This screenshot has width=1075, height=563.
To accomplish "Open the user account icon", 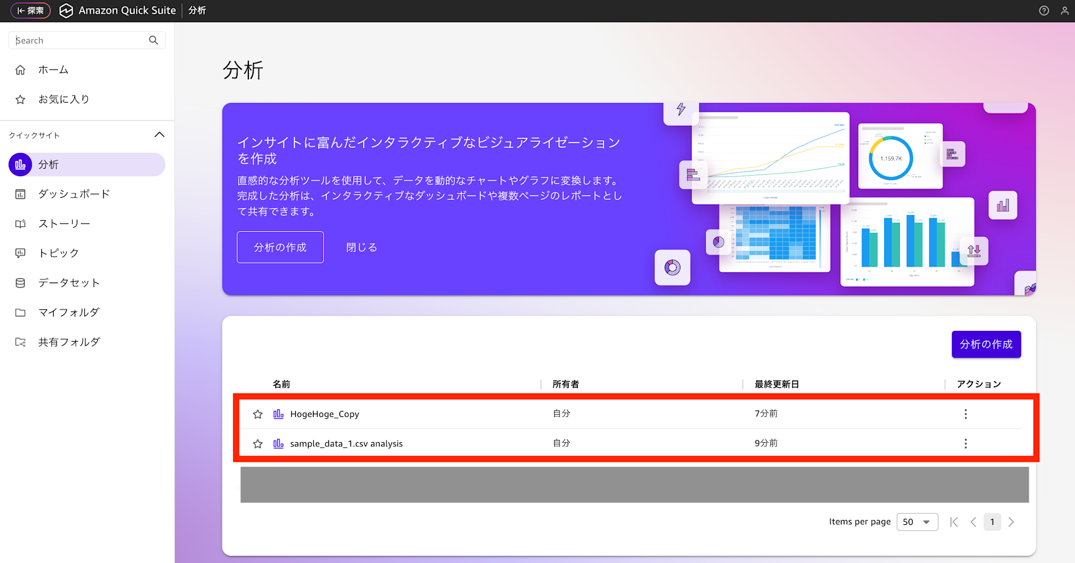I will click(x=1065, y=10).
